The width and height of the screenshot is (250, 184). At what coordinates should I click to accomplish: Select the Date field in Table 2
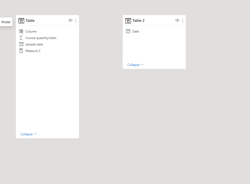click(154, 31)
